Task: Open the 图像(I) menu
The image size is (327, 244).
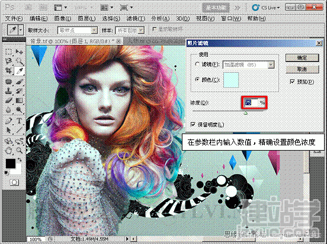Action: point(63,18)
